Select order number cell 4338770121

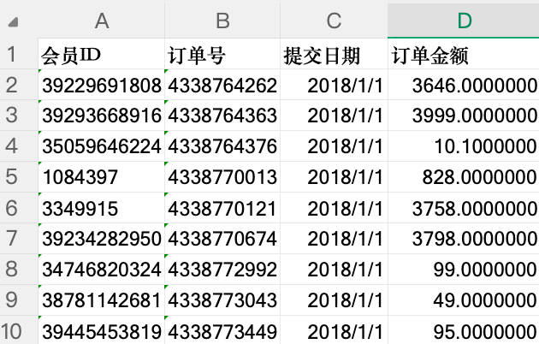pos(222,208)
